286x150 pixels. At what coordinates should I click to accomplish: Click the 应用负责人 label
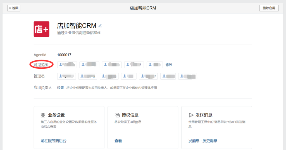click(43, 88)
